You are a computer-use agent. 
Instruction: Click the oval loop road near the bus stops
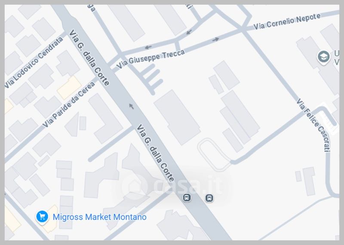click(214, 154)
